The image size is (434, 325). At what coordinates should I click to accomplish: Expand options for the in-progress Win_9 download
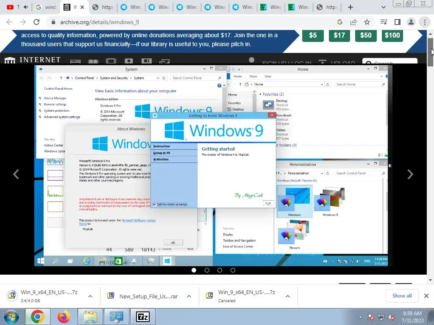90,296
